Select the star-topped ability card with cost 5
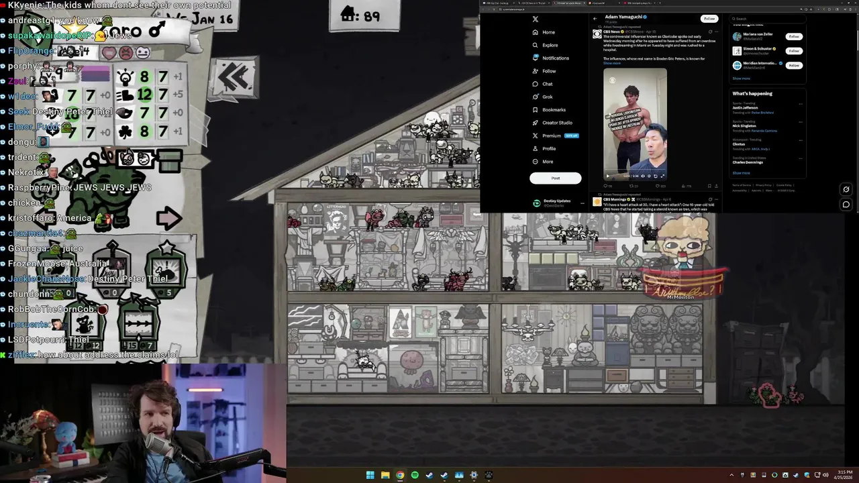This screenshot has width=859, height=483. click(166, 270)
